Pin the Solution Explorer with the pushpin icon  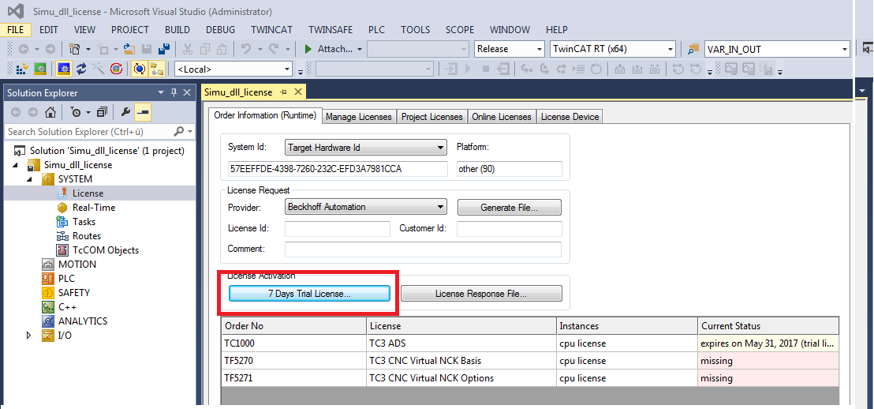pyautogui.click(x=174, y=92)
